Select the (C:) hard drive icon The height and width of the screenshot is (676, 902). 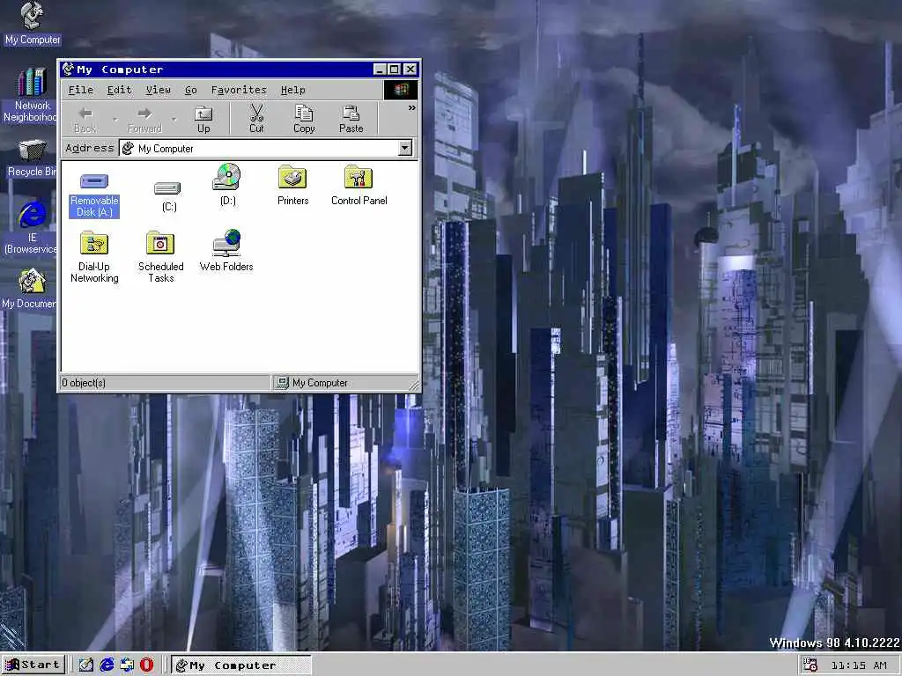pyautogui.click(x=168, y=196)
